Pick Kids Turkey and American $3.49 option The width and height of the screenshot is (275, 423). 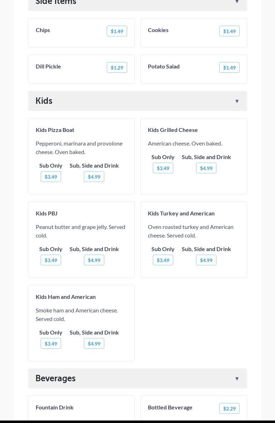coord(163,260)
